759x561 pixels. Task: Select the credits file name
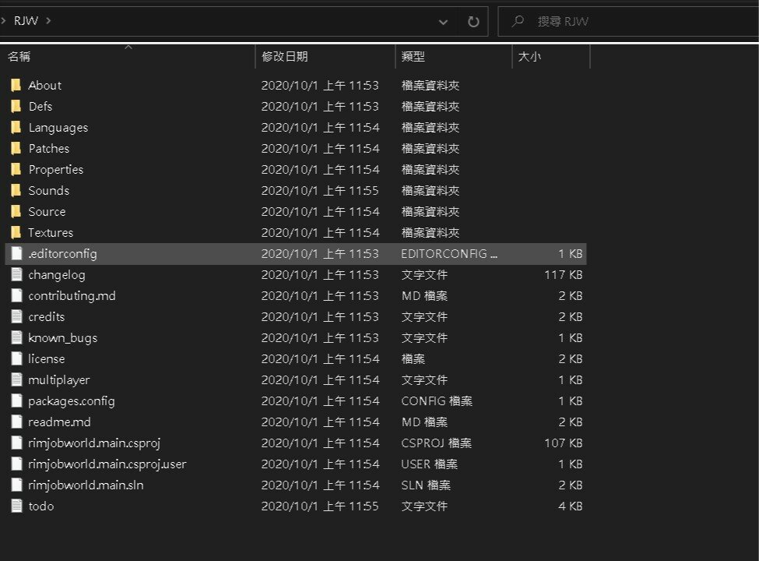click(46, 317)
